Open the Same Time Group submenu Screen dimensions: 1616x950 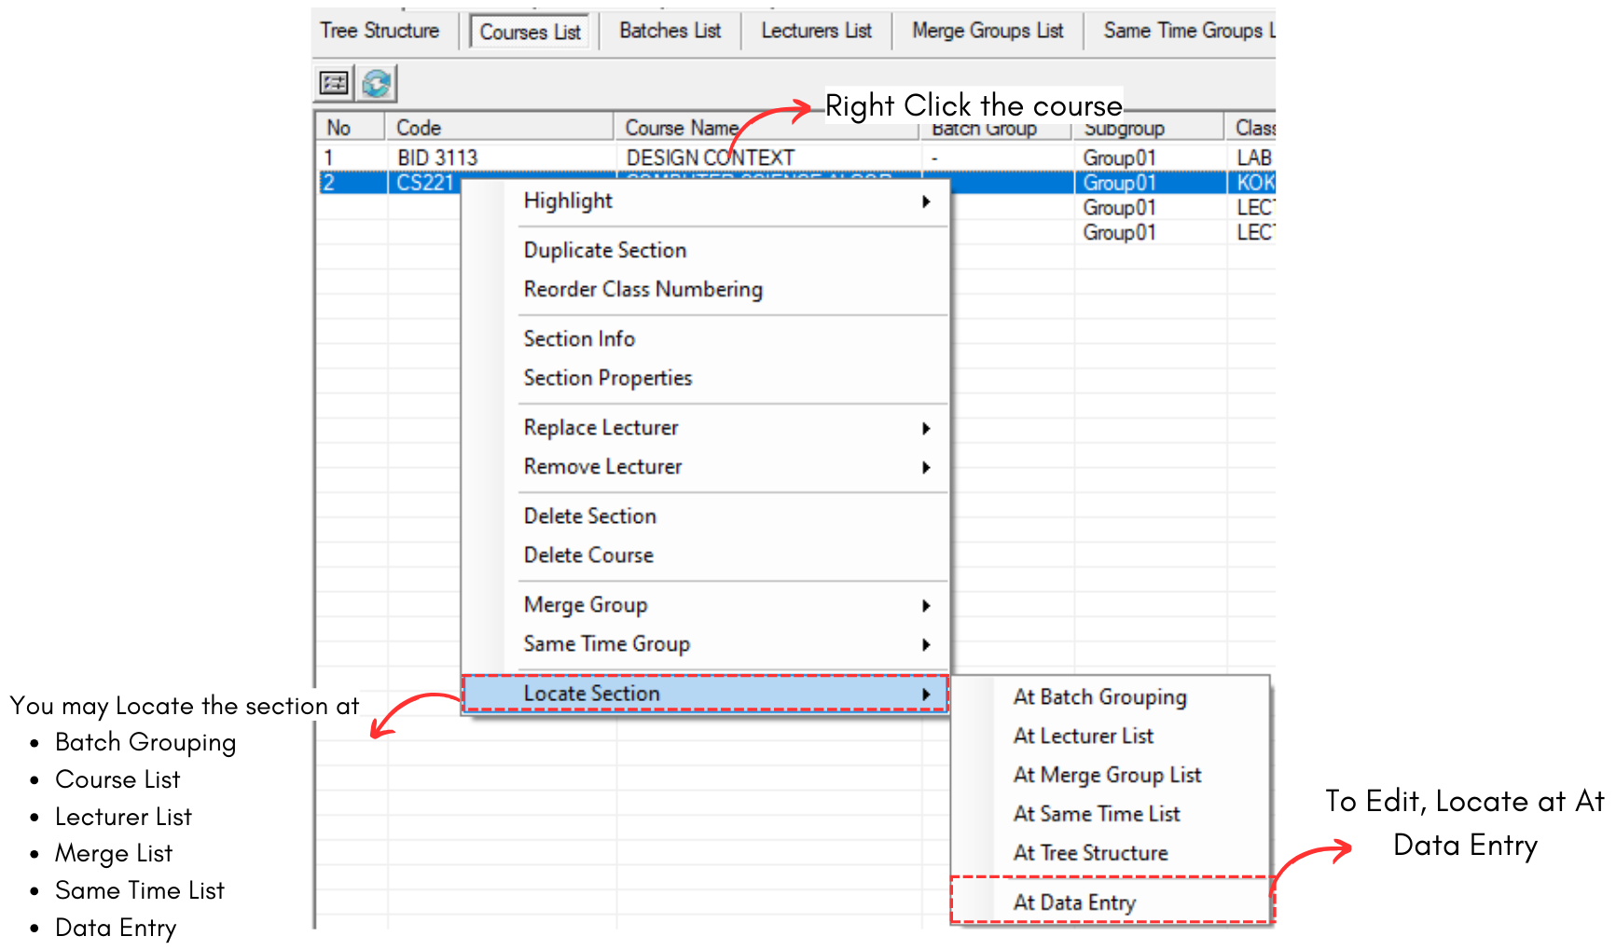pyautogui.click(x=606, y=644)
